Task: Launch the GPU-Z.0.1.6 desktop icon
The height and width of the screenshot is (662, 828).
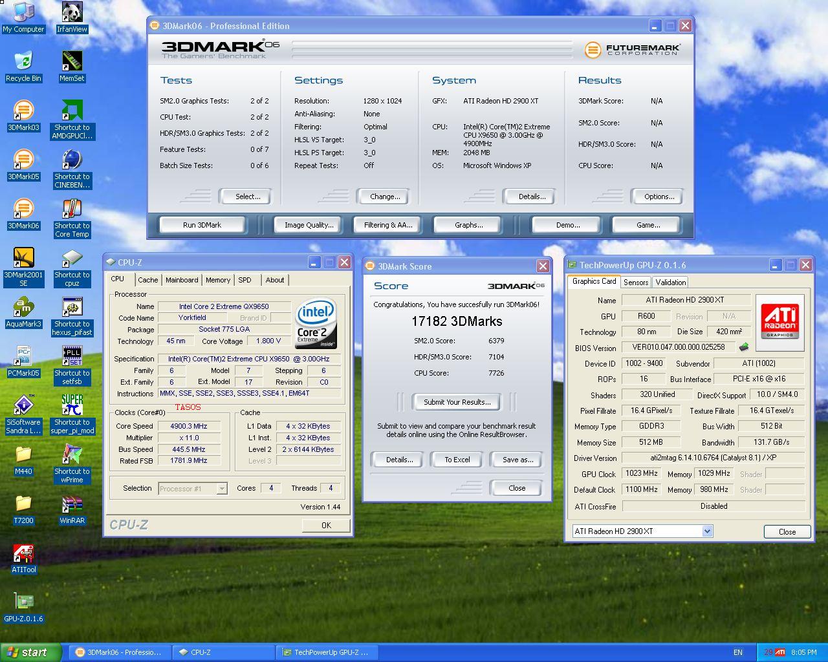Action: pyautogui.click(x=23, y=607)
